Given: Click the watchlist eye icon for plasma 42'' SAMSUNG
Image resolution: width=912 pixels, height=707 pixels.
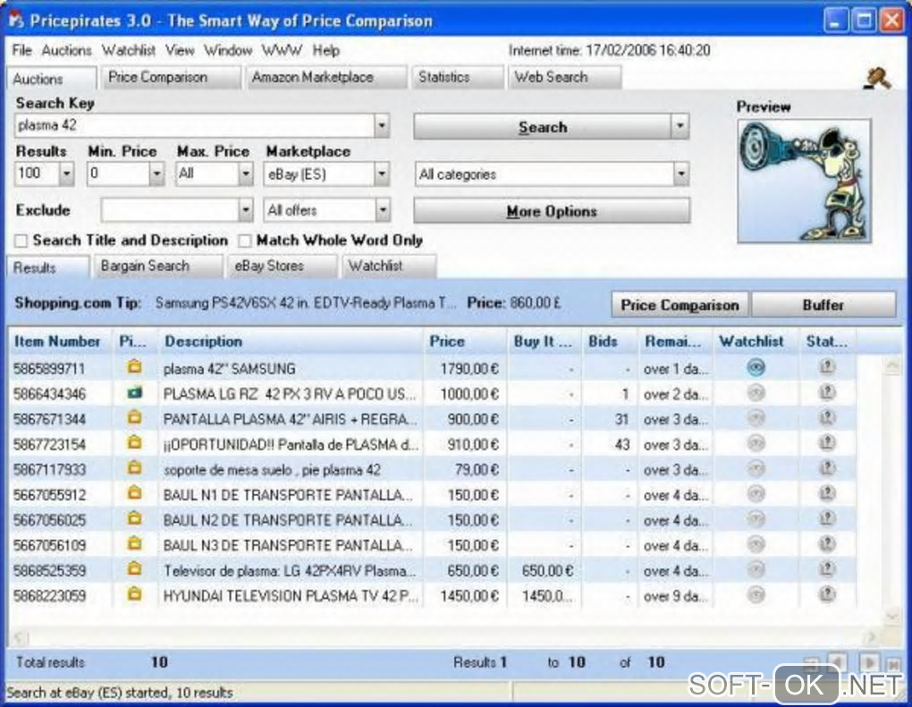Looking at the screenshot, I should pos(756,367).
